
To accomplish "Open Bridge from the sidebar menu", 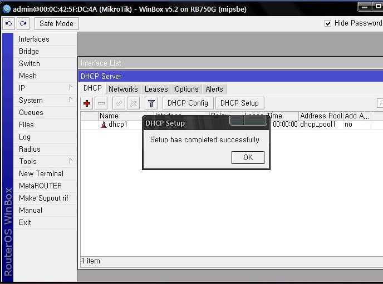I will pyautogui.click(x=46, y=52).
